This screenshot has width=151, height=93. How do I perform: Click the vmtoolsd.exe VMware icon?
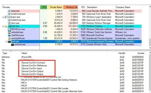[x=9, y=32]
